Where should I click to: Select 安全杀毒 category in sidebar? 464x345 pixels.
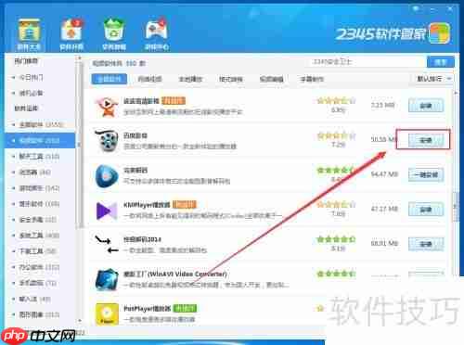pos(38,220)
